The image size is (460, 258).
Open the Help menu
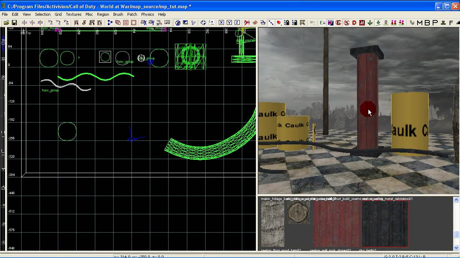(162, 14)
